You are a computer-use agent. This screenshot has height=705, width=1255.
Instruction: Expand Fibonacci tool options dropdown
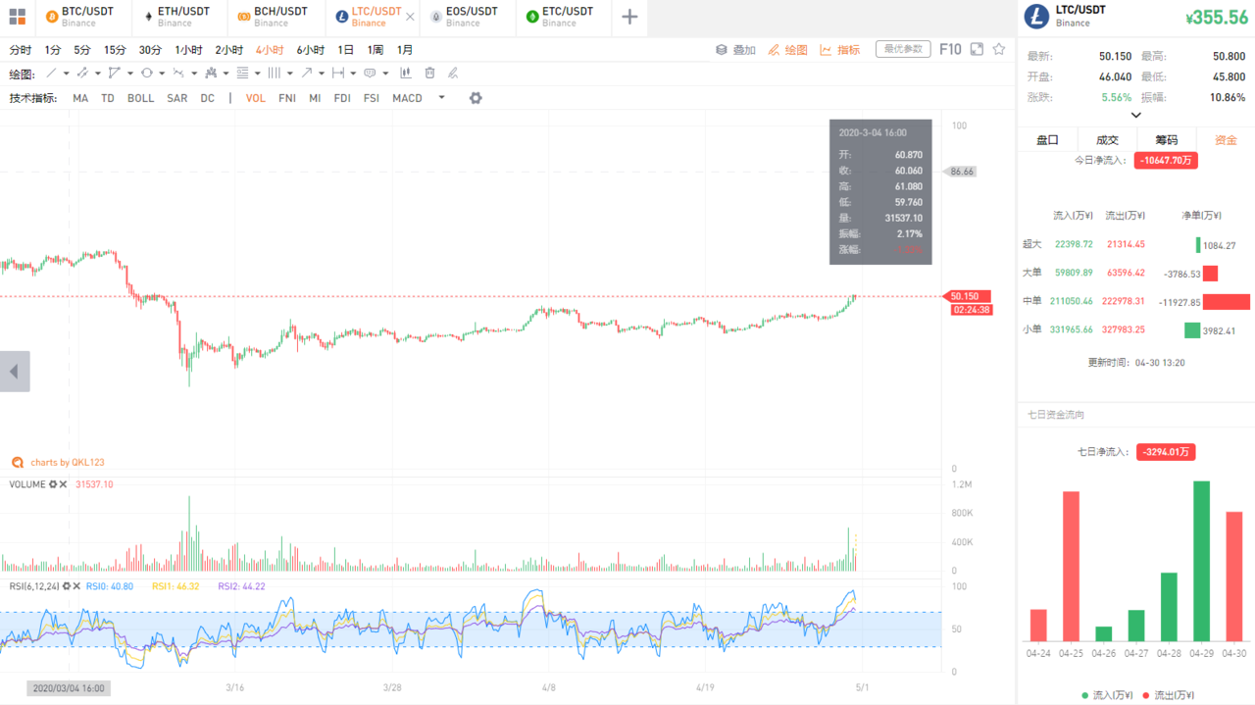click(258, 74)
